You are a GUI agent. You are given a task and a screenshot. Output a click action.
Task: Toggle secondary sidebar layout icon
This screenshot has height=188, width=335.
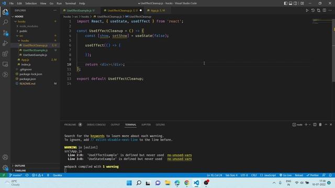[295, 3]
